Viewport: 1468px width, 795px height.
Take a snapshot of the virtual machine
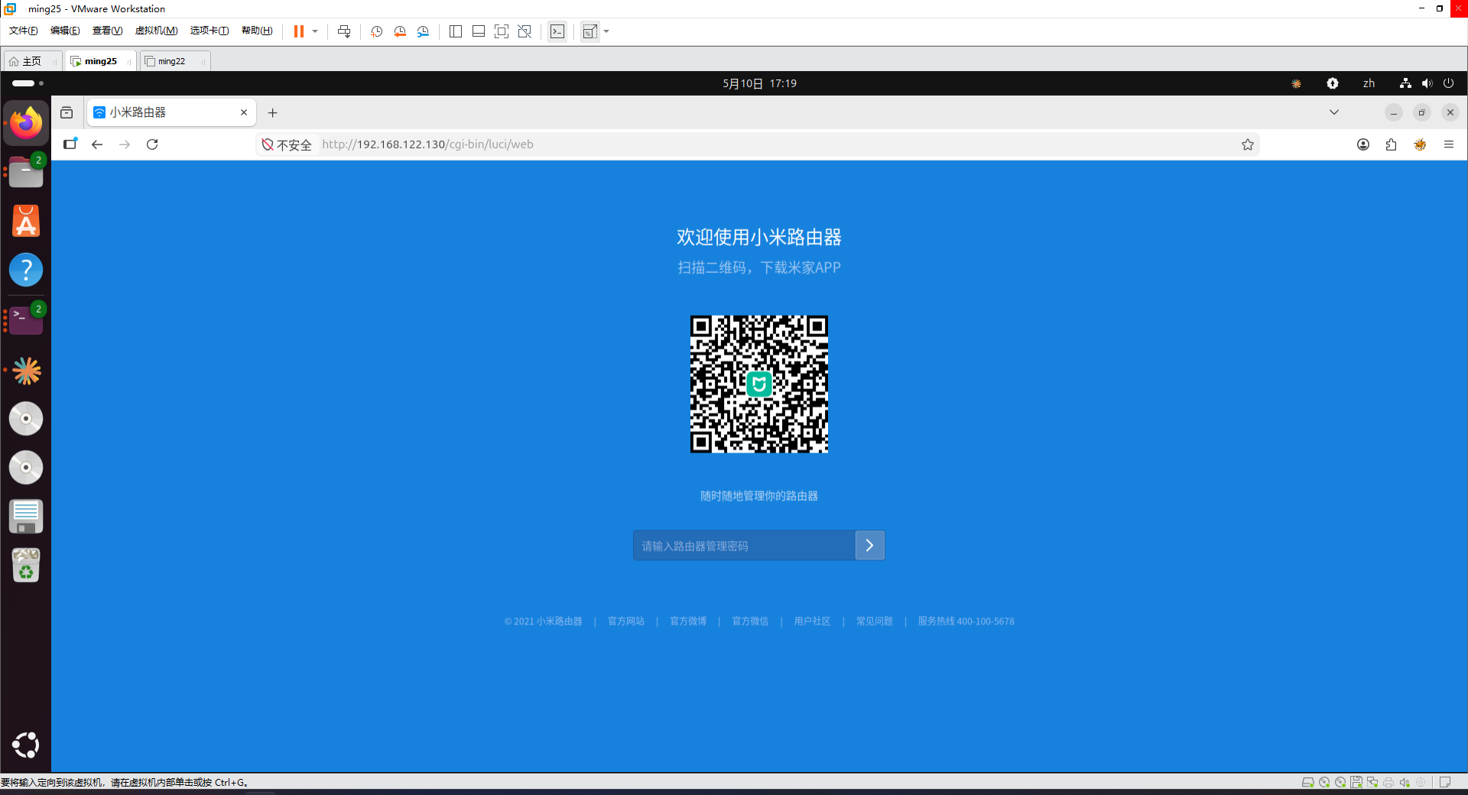[x=376, y=31]
